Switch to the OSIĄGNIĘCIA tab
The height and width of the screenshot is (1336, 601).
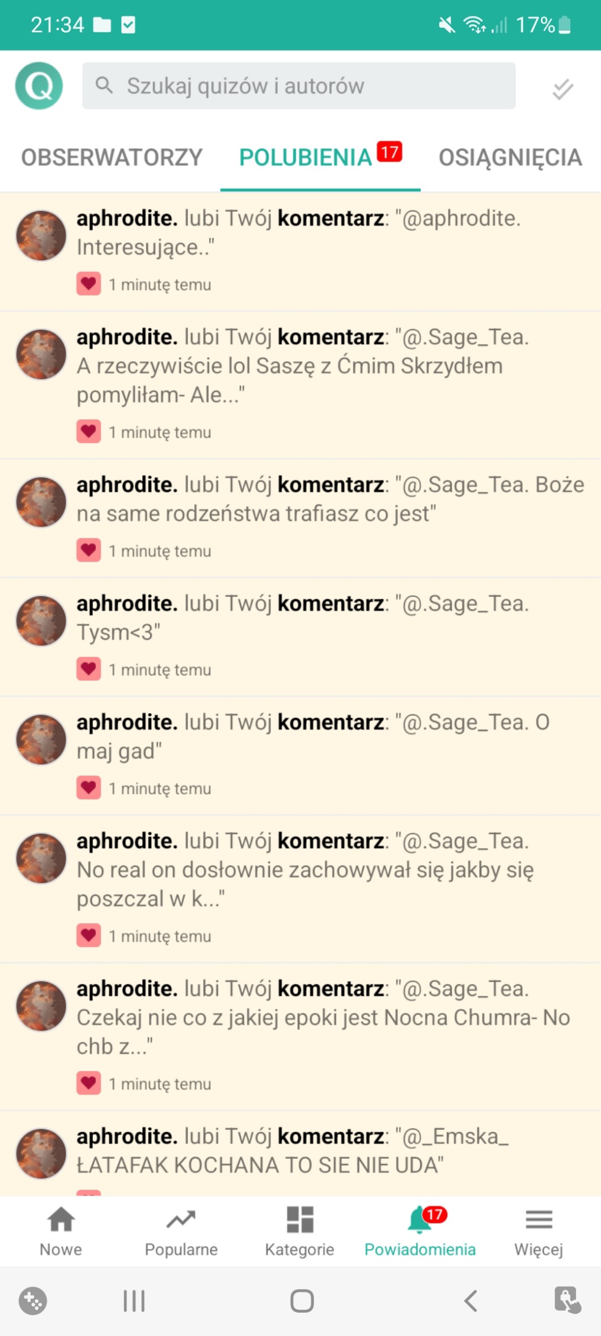pyautogui.click(x=510, y=157)
